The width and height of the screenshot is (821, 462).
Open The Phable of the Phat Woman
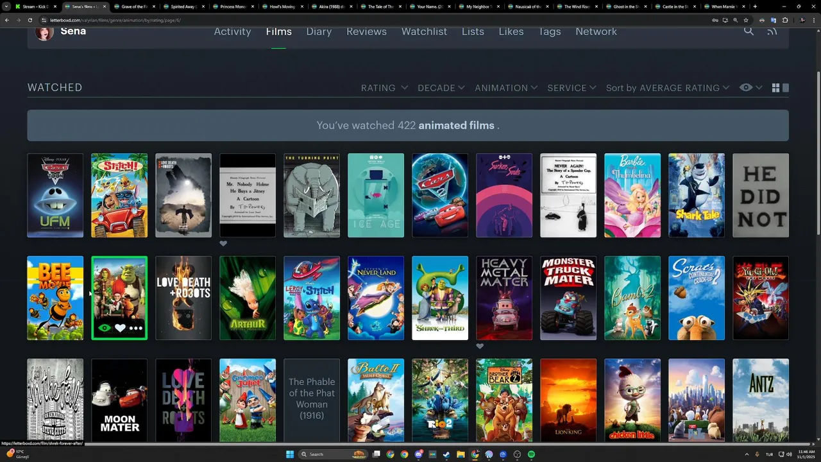coord(312,400)
